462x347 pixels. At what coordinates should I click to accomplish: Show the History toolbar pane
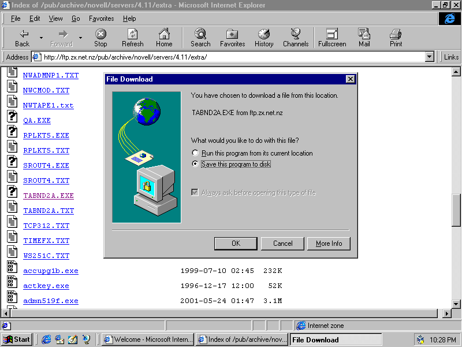(264, 38)
